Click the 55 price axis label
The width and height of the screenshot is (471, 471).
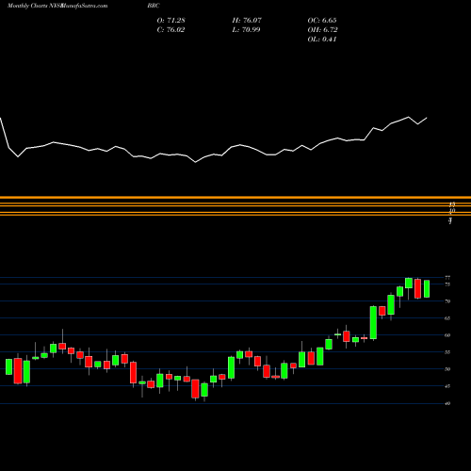pos(447,352)
